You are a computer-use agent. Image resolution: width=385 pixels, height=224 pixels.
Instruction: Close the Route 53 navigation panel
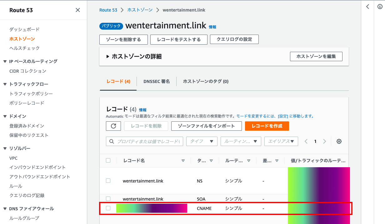(x=78, y=10)
